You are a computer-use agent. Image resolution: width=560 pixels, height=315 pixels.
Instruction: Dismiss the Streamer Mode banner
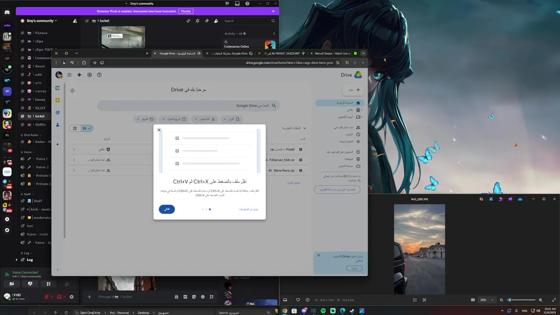pyautogui.click(x=273, y=11)
